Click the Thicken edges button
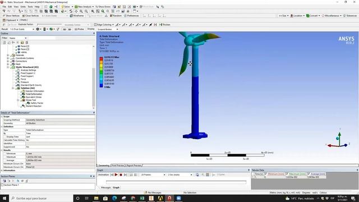Image resolution: width=359 pixels, height=202 pixels. pyautogui.click(x=164, y=25)
